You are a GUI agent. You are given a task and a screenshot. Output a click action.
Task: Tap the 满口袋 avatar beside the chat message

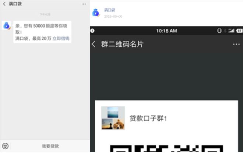click(x=6, y=26)
